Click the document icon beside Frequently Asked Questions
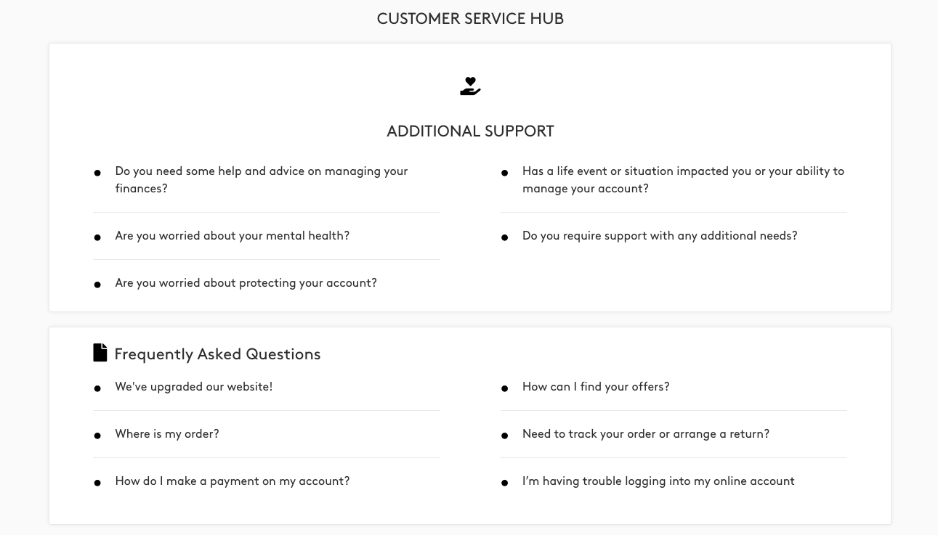This screenshot has width=938, height=535. coord(100,353)
